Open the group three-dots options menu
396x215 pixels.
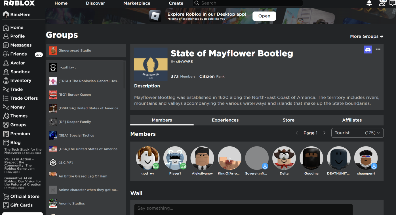coord(378,49)
